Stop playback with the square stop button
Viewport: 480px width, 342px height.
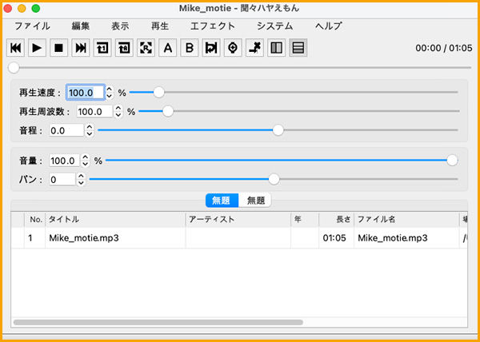(x=58, y=48)
